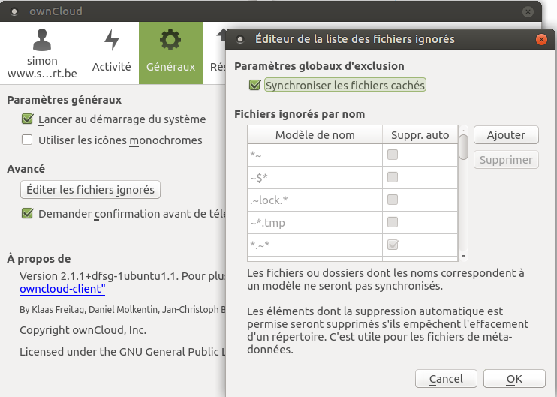The image size is (557, 397).
Task: Click the ownCloud window menu dot
Action: click(14, 11)
